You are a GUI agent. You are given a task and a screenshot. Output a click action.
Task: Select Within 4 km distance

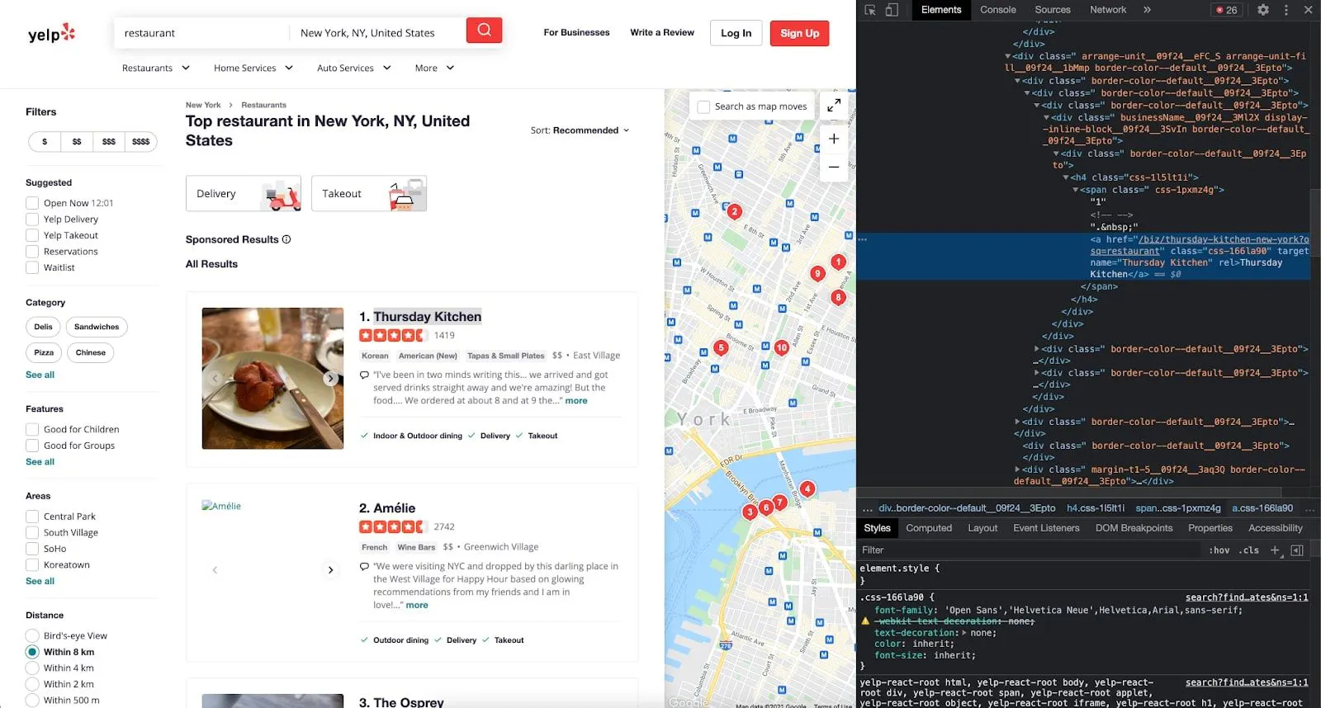click(32, 668)
